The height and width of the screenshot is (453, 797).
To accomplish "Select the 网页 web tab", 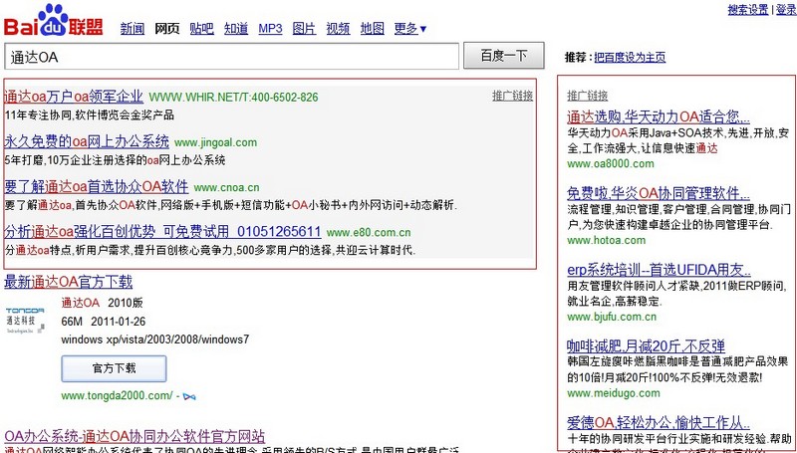I will click(166, 29).
